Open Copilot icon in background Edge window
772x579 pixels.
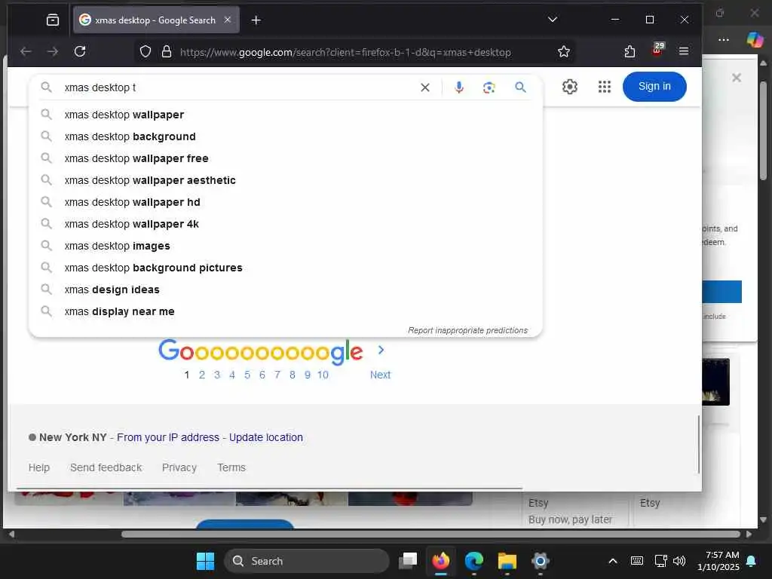click(755, 39)
